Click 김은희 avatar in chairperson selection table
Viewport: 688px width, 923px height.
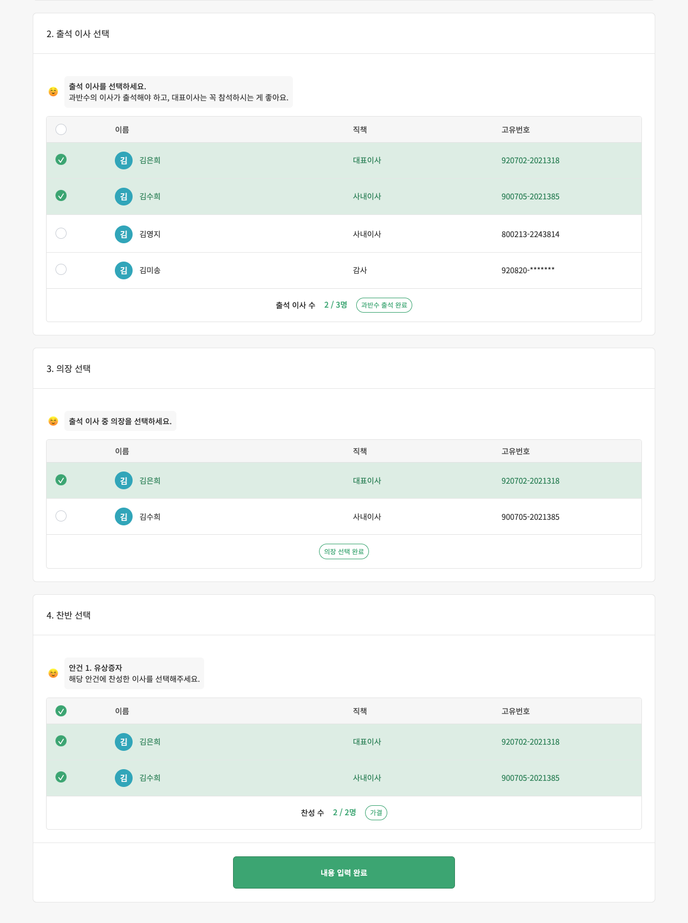point(123,481)
